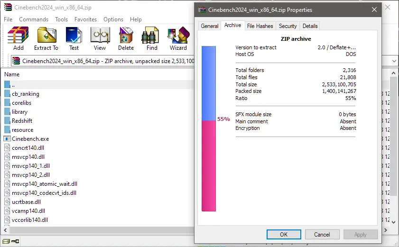Select msvcp140_1.dll in the list

coord(31,166)
